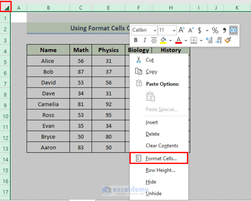Click the Paste option clipboard icon
Viewport: 251px width, 201px height.
[x=150, y=96]
